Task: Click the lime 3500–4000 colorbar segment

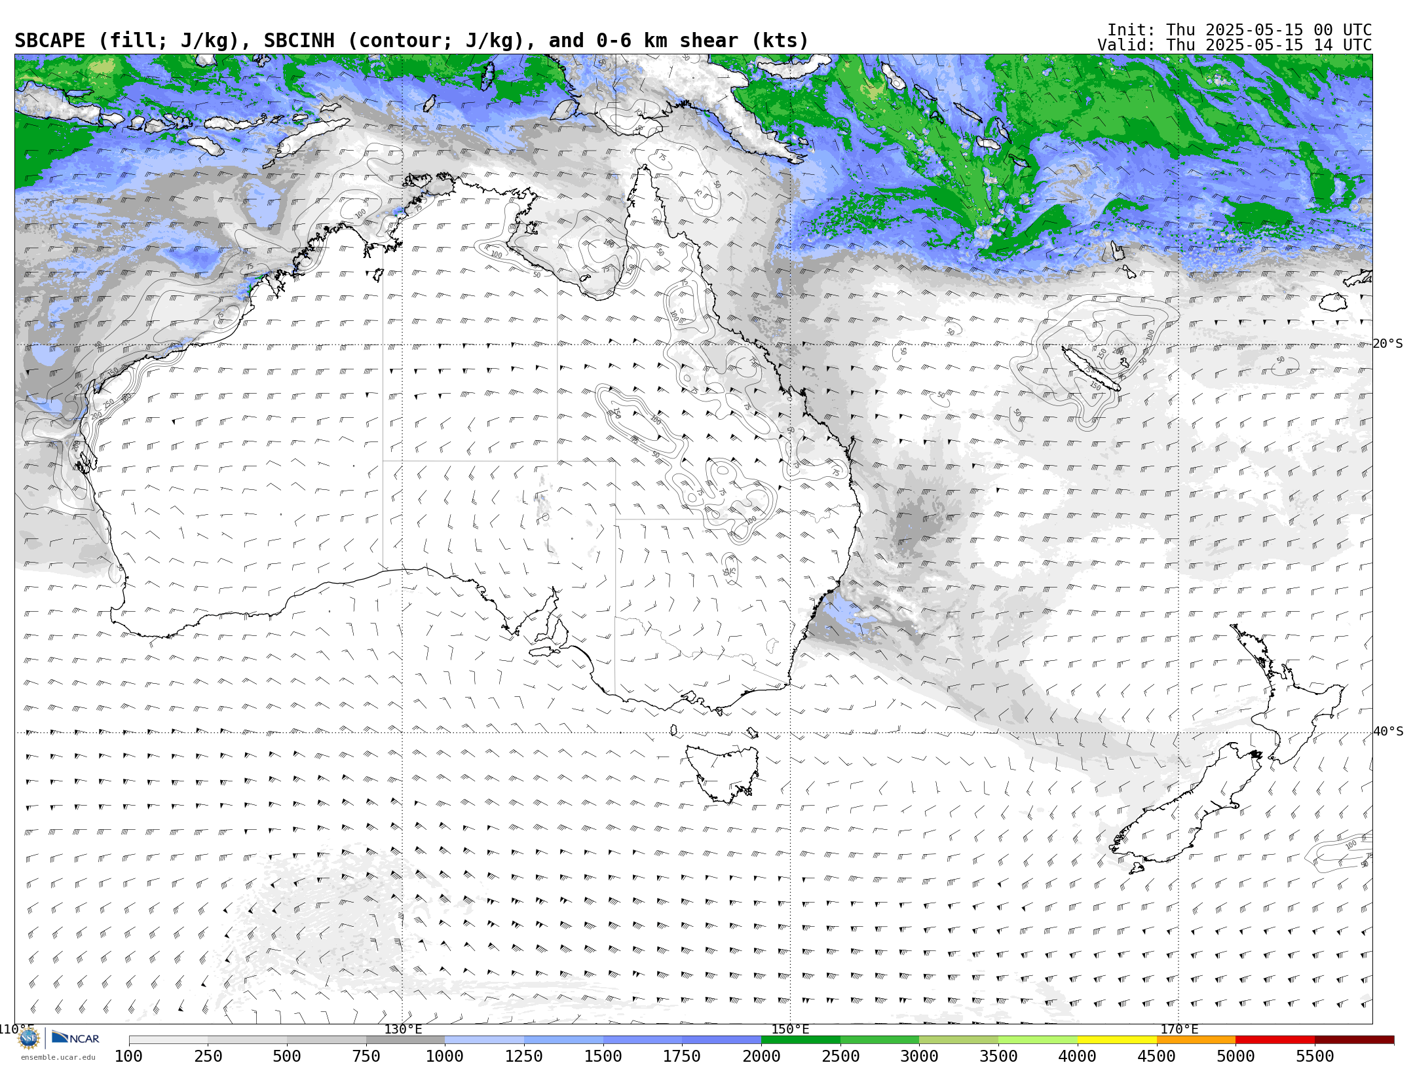Action: (x=1038, y=1040)
